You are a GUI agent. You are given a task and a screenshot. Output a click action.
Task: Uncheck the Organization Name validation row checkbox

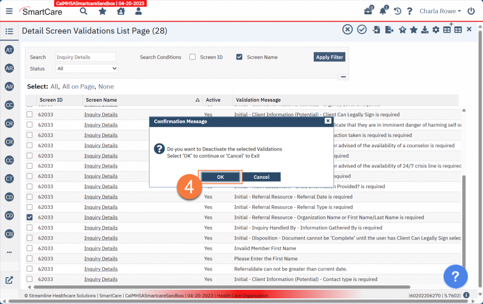coord(30,217)
